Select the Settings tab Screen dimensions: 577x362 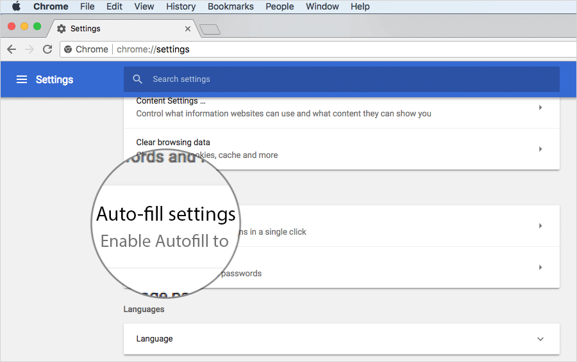(x=123, y=29)
